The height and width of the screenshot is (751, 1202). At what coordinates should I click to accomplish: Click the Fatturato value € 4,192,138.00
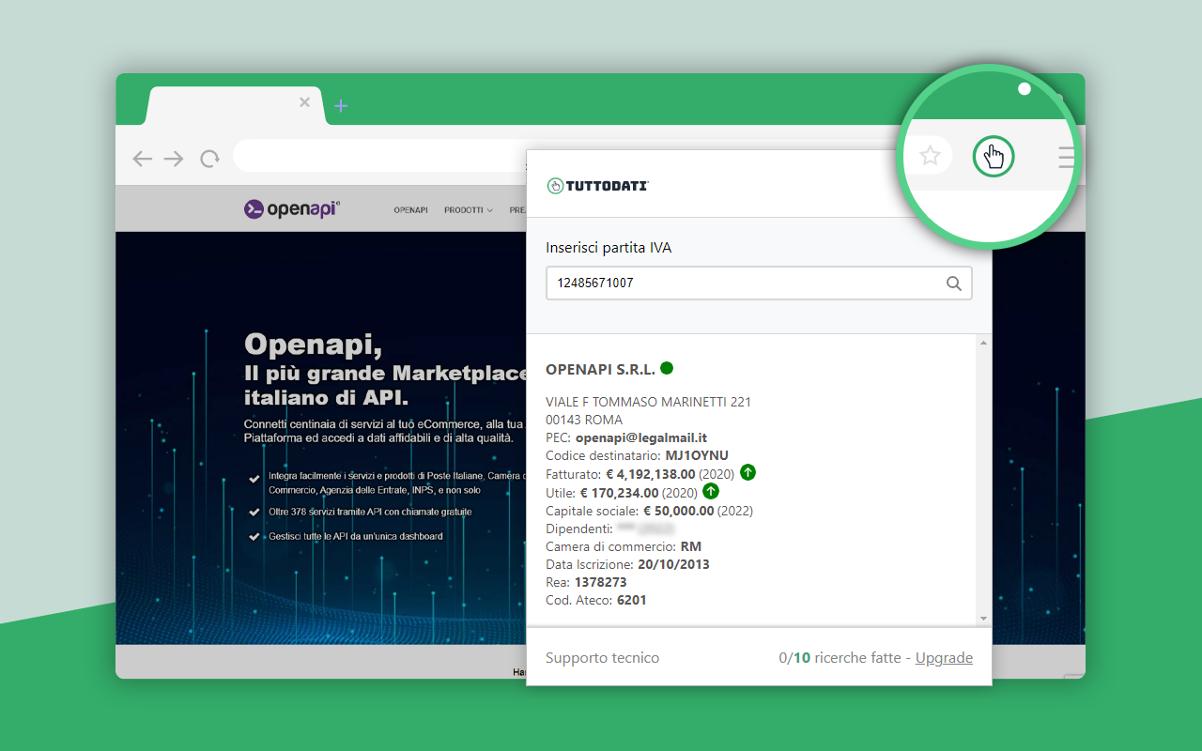(651, 474)
